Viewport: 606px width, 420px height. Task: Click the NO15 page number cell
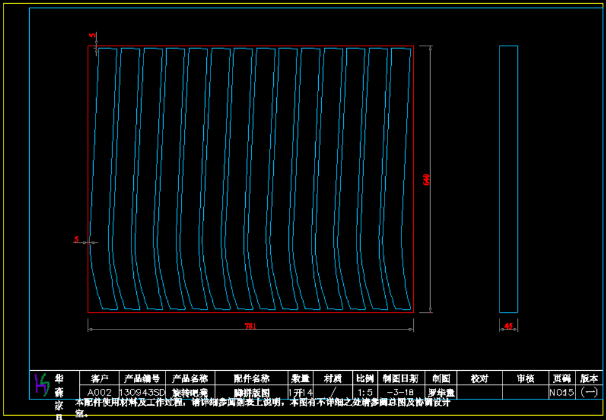click(561, 393)
